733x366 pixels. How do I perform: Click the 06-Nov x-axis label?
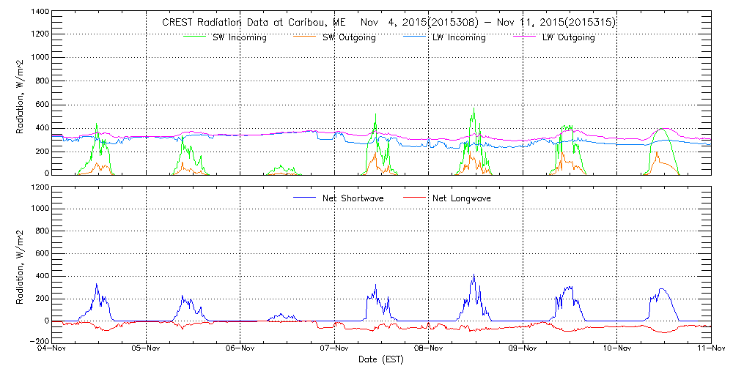point(240,350)
